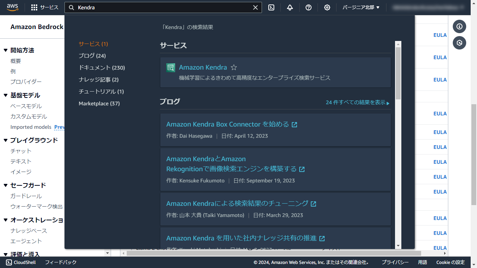Select the ドキュメント (230) filter
477x268 pixels.
click(102, 68)
